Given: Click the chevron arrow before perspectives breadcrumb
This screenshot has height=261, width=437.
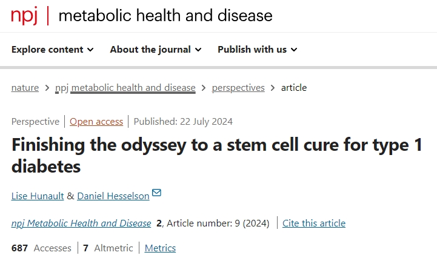Looking at the screenshot, I should pyautogui.click(x=204, y=88).
